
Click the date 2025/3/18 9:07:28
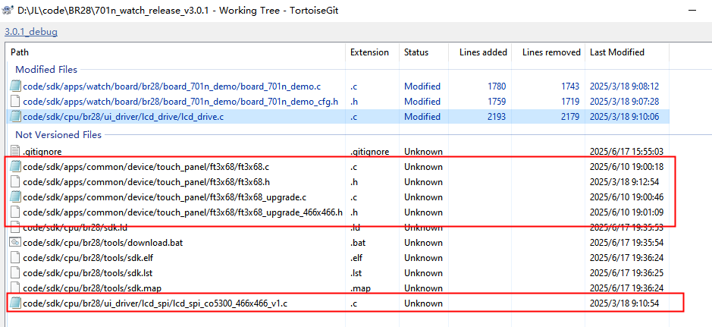pyautogui.click(x=624, y=101)
